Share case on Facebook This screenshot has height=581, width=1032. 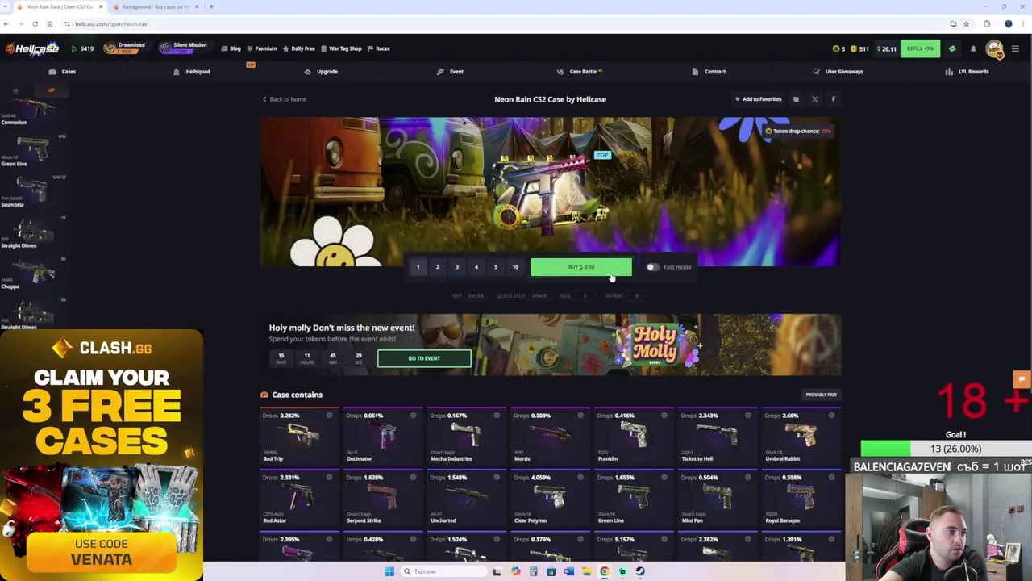click(833, 99)
